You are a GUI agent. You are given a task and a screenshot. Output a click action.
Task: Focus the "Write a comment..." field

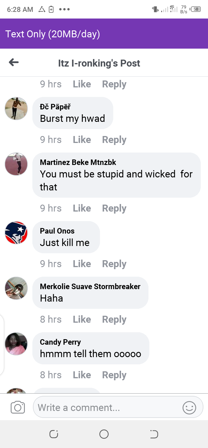tap(118, 407)
